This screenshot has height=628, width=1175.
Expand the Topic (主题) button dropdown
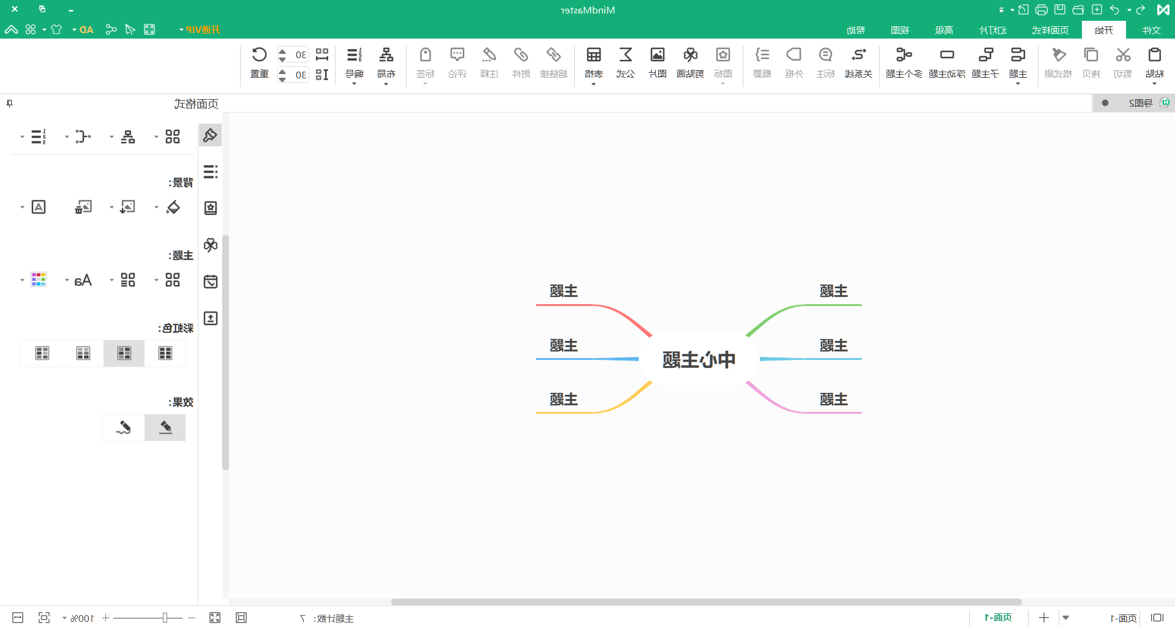point(1018,83)
